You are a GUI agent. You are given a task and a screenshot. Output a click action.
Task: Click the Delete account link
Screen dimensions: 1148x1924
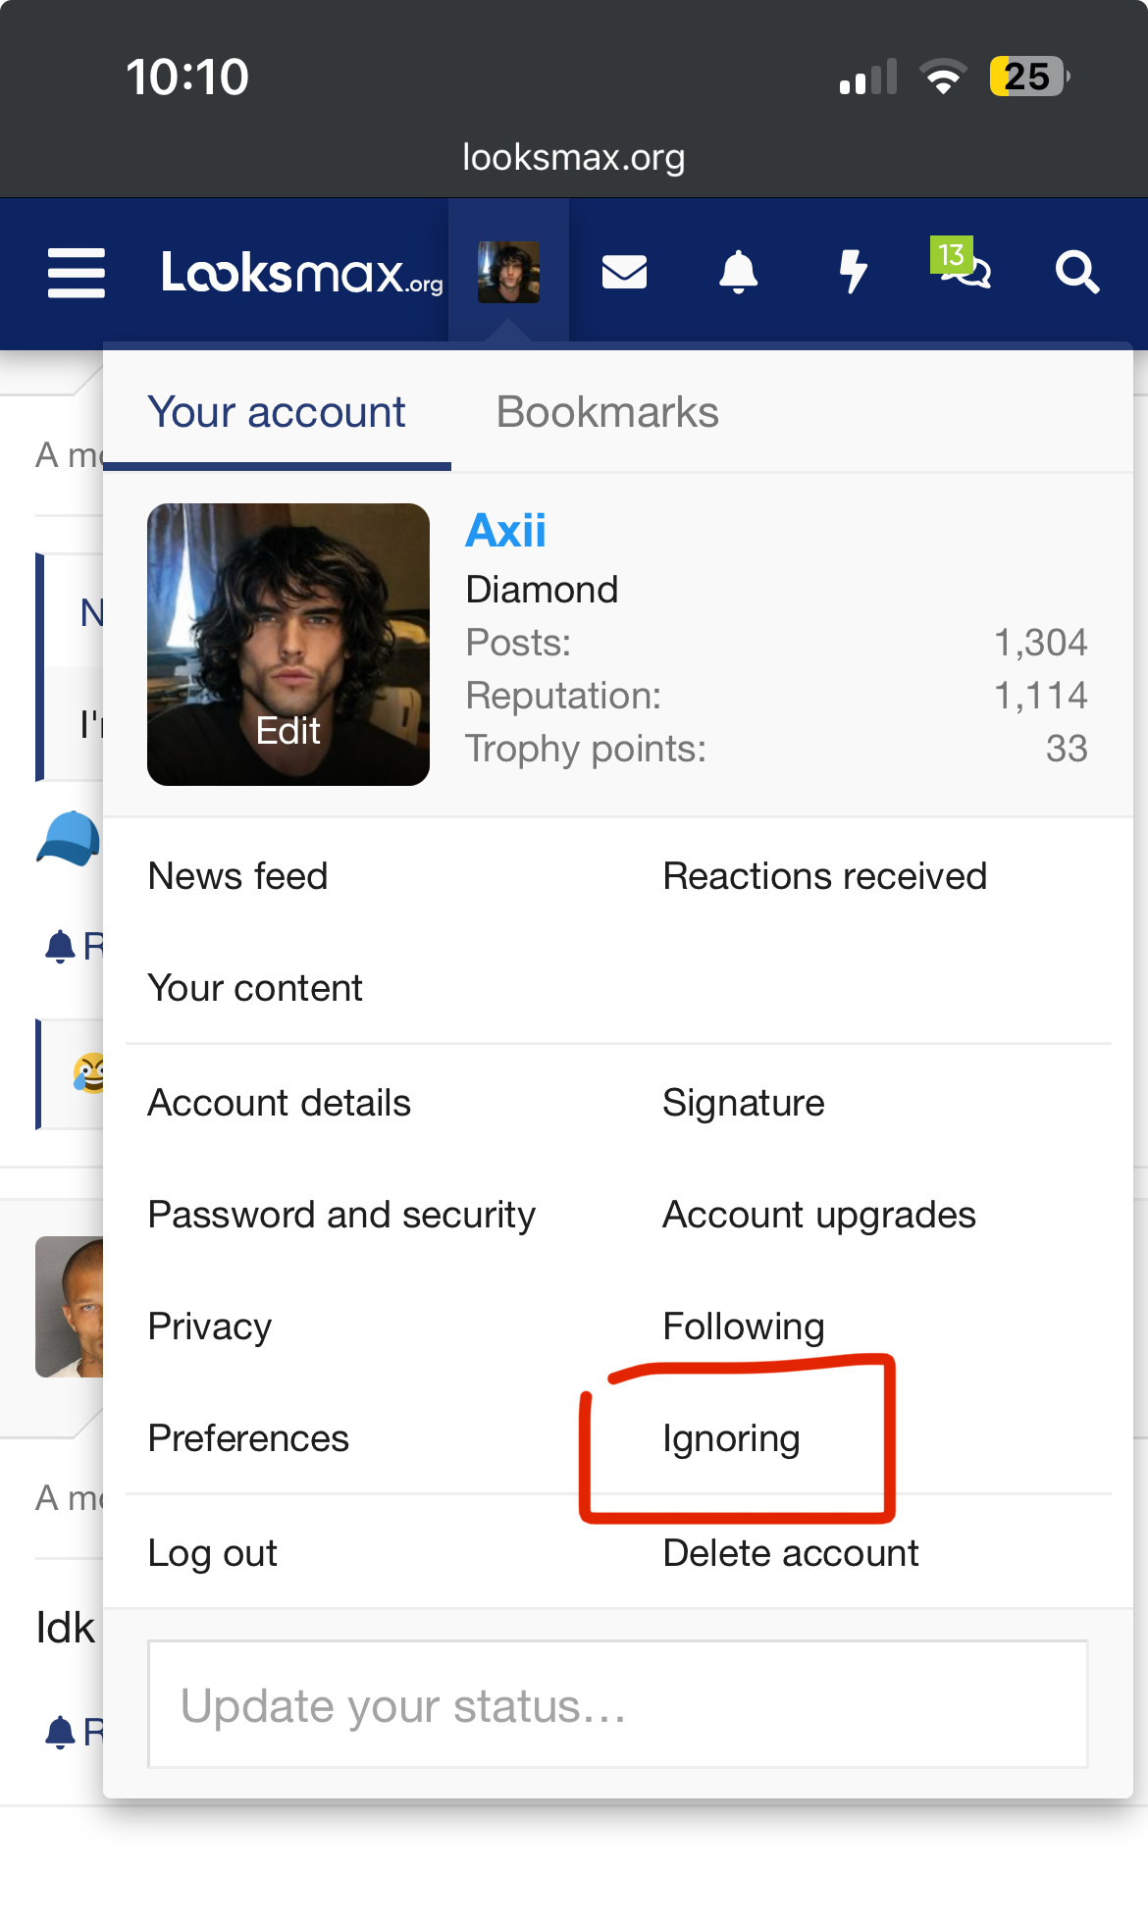pyautogui.click(x=791, y=1553)
